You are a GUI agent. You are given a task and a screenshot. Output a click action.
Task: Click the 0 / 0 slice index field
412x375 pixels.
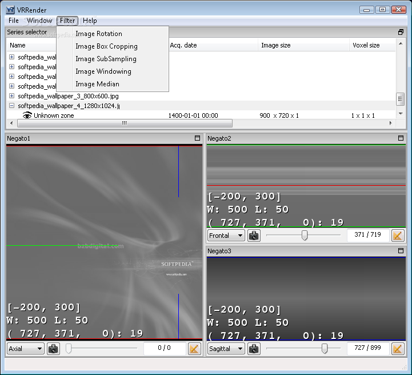click(x=165, y=348)
